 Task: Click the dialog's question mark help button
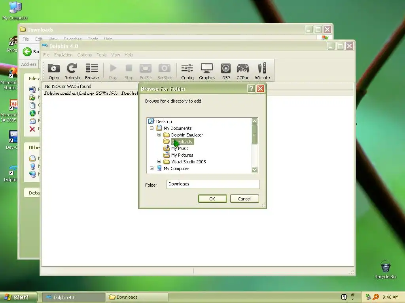[x=251, y=89]
